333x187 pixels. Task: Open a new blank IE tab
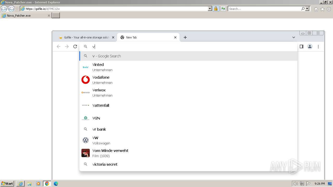pyautogui.click(x=56, y=16)
